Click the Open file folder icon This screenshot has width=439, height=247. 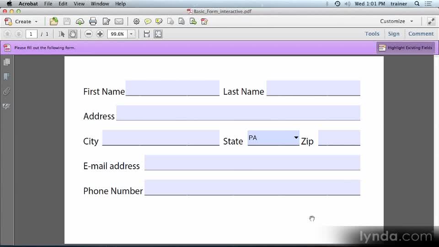(x=54, y=21)
